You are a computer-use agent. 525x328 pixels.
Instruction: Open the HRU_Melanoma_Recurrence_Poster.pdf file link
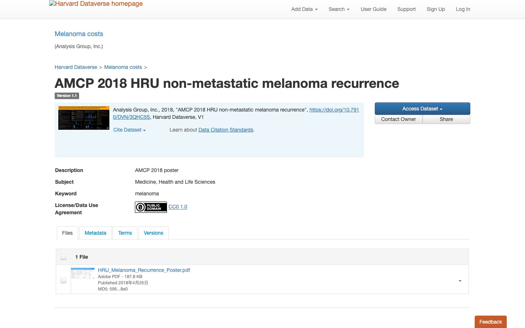tap(144, 270)
